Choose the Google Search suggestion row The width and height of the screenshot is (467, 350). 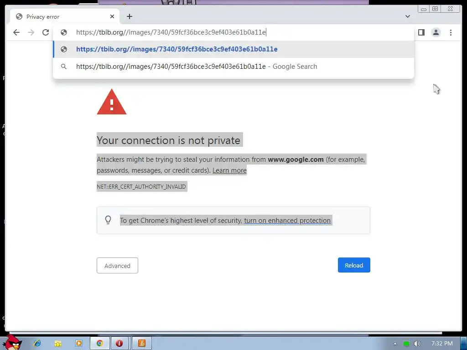(233, 67)
